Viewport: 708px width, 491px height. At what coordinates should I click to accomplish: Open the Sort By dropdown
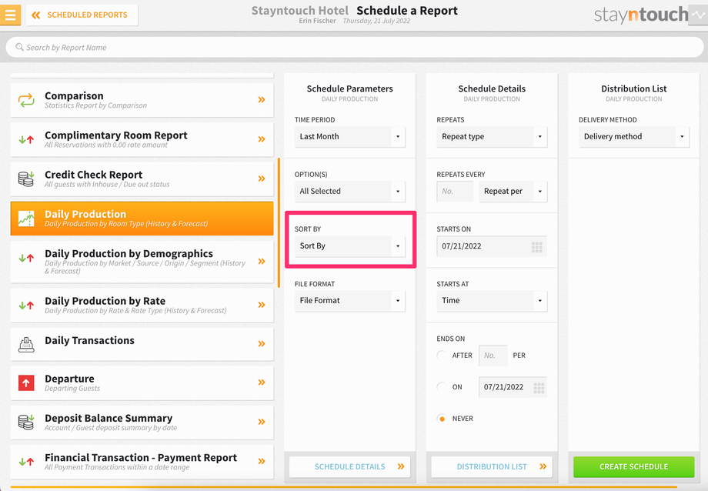(x=349, y=246)
